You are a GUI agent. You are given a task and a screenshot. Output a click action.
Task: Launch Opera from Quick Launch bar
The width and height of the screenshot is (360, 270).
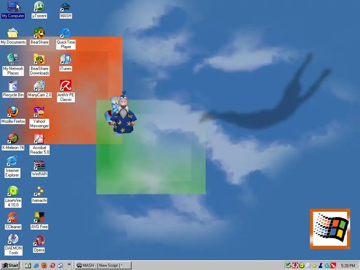coord(52,265)
